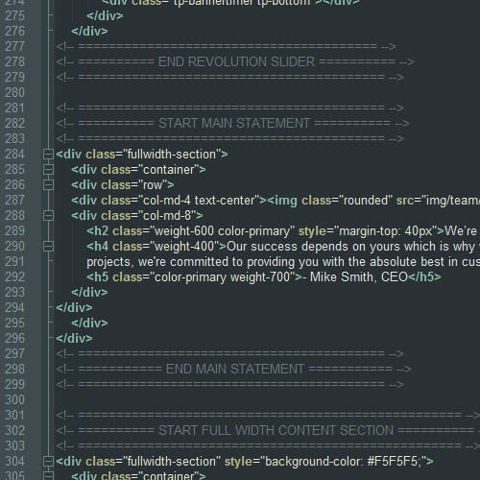This screenshot has width=480, height=480.
Task: Click line number 293 in the gutter
Action: pyautogui.click(x=14, y=293)
